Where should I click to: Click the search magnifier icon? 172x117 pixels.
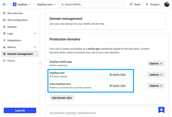(x=62, y=4)
